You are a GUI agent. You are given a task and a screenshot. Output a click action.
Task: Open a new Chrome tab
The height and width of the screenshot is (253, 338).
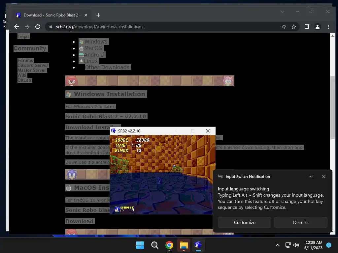[x=98, y=15]
